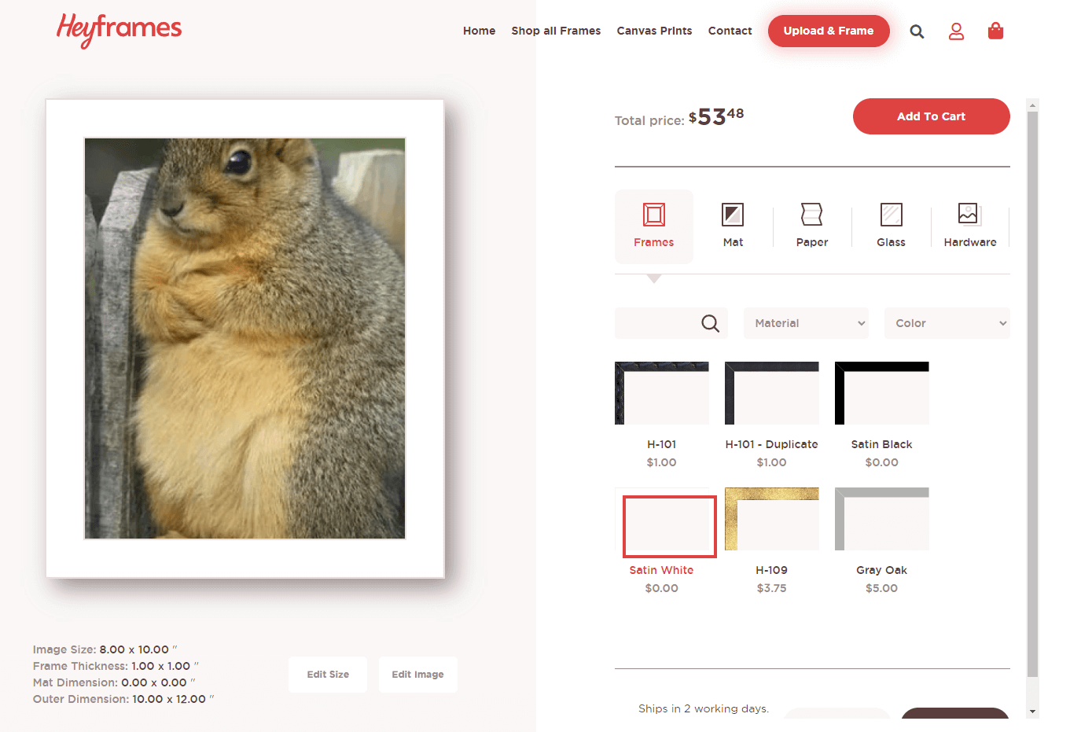Pick the gold H-109 frame swatch
This screenshot has height=732, width=1081.
pyautogui.click(x=771, y=519)
